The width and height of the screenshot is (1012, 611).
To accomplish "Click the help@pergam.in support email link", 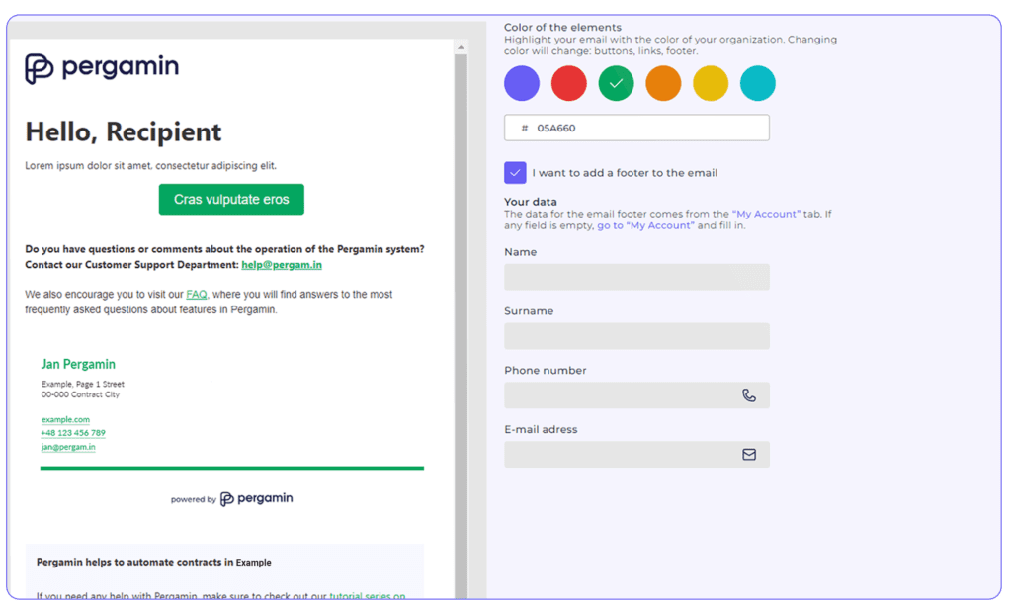I will [282, 264].
